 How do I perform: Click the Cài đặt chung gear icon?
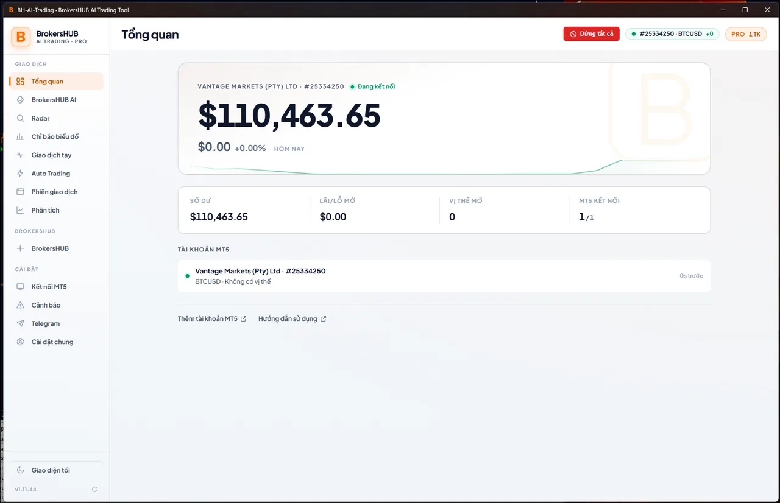20,342
